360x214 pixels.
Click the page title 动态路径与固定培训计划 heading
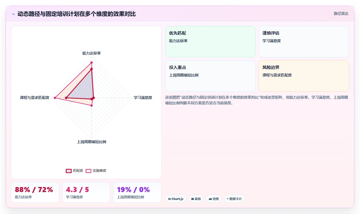point(76,14)
